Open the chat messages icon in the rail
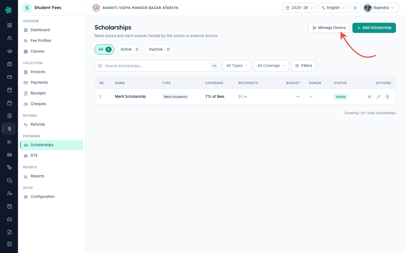 point(10,180)
